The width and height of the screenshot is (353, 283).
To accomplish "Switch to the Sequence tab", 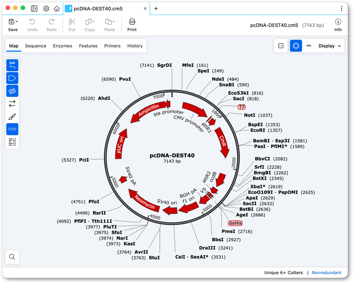I will click(35, 46).
